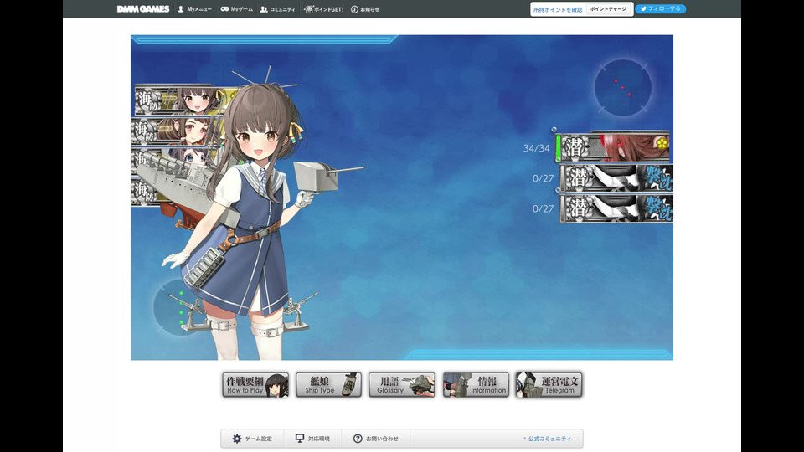Click the people icon beside コミュニティ
804x452 pixels.
pos(264,9)
